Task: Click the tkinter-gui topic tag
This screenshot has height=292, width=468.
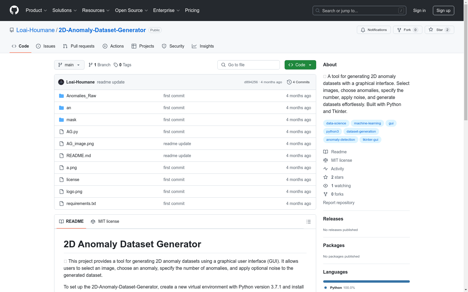Action: point(370,140)
